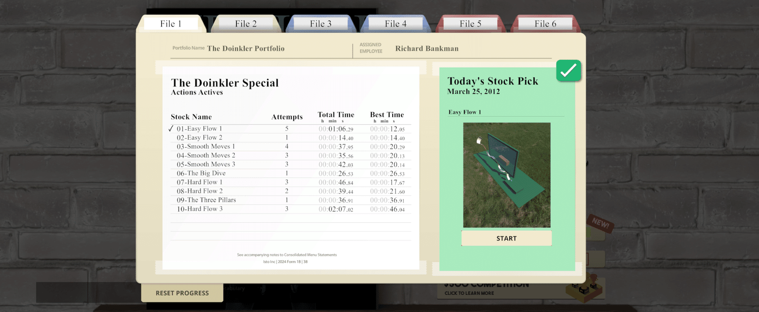Open the File 6 tab
The height and width of the screenshot is (312, 759).
pos(546,24)
